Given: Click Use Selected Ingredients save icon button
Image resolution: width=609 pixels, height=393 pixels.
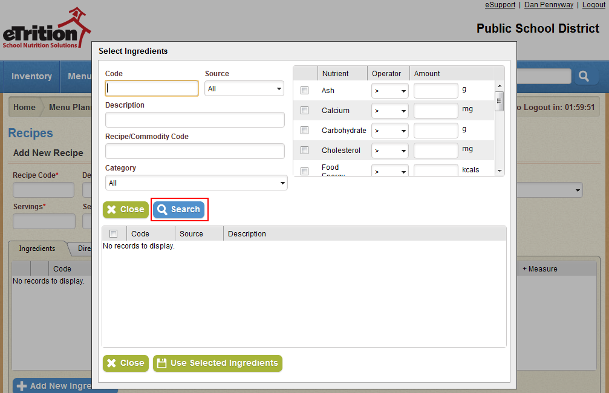Looking at the screenshot, I should tap(218, 363).
